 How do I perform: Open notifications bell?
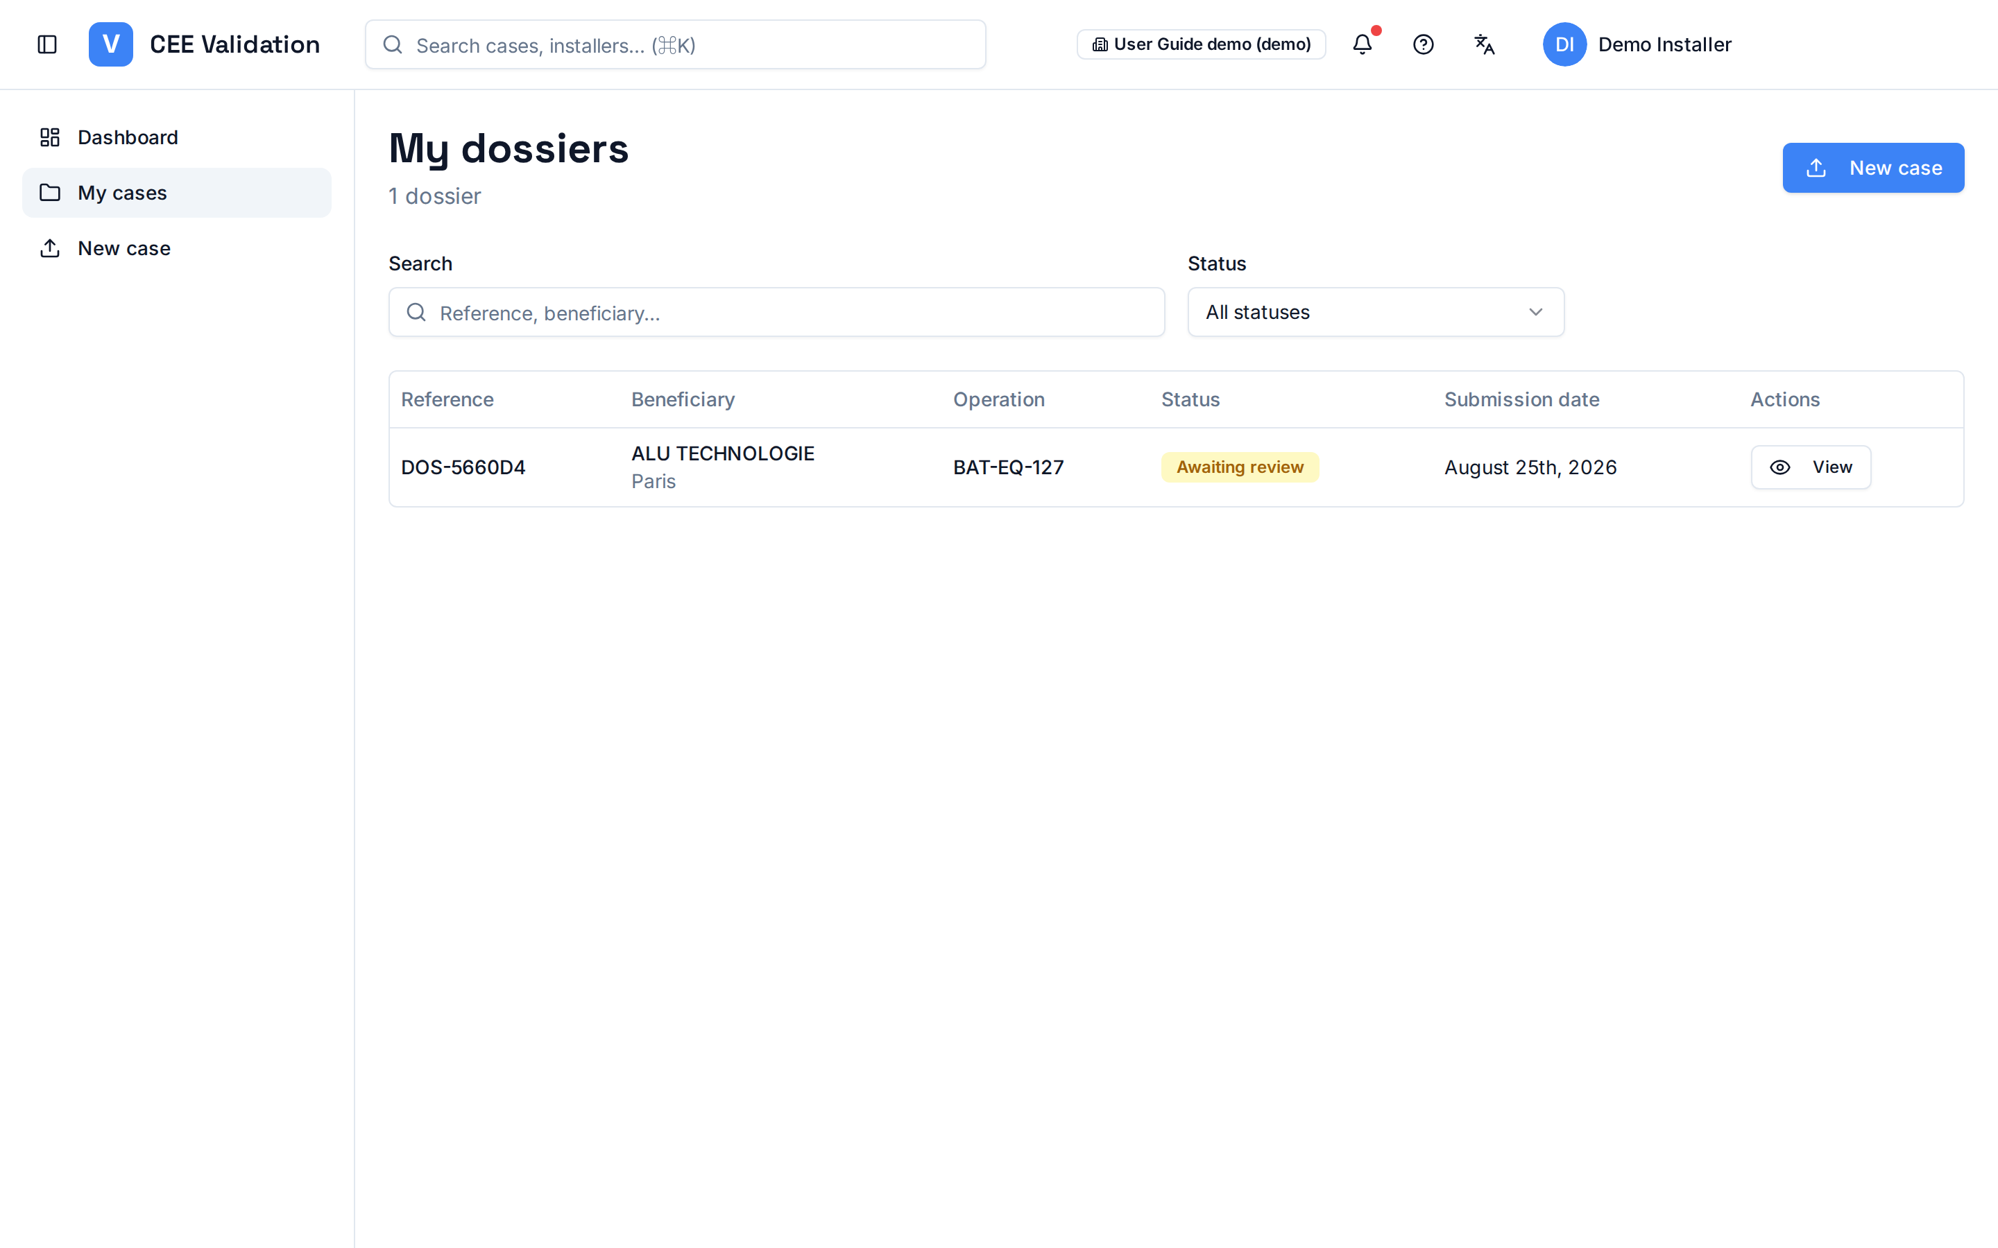click(1363, 44)
